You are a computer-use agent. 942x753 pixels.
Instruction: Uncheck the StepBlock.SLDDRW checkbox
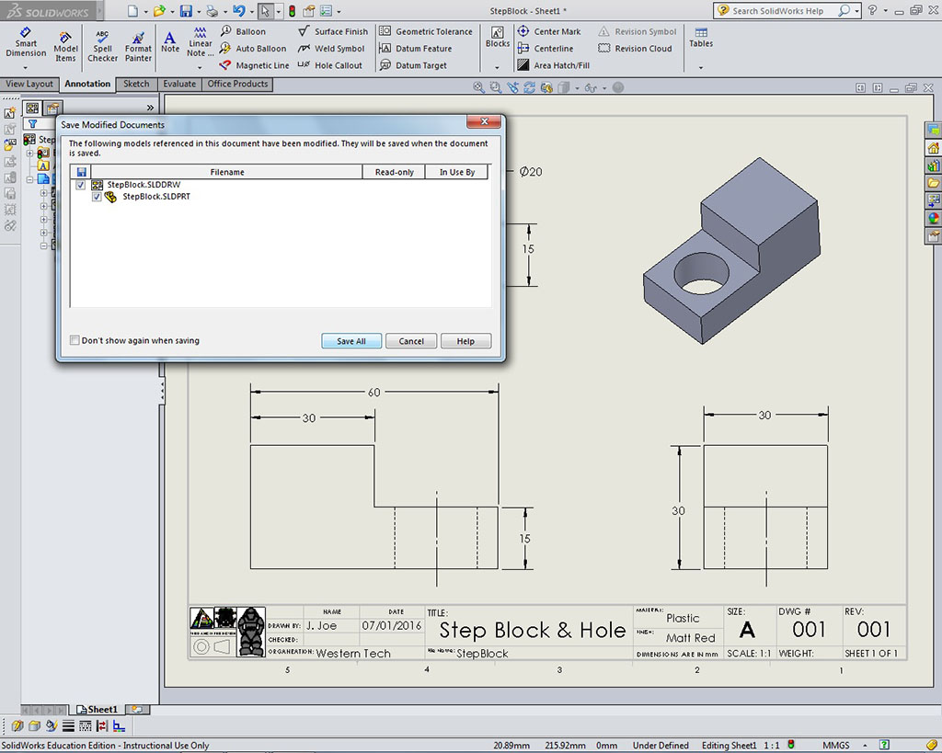(81, 185)
